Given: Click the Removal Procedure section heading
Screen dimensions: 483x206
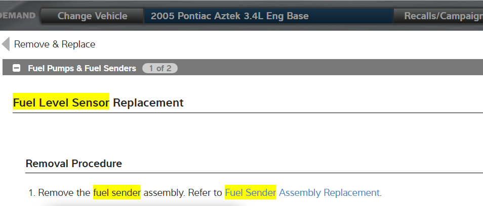Looking at the screenshot, I should point(73,164).
